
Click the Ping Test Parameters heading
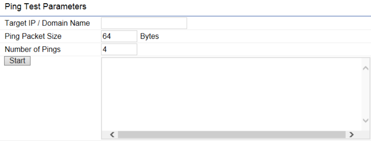pyautogui.click(x=45, y=6)
